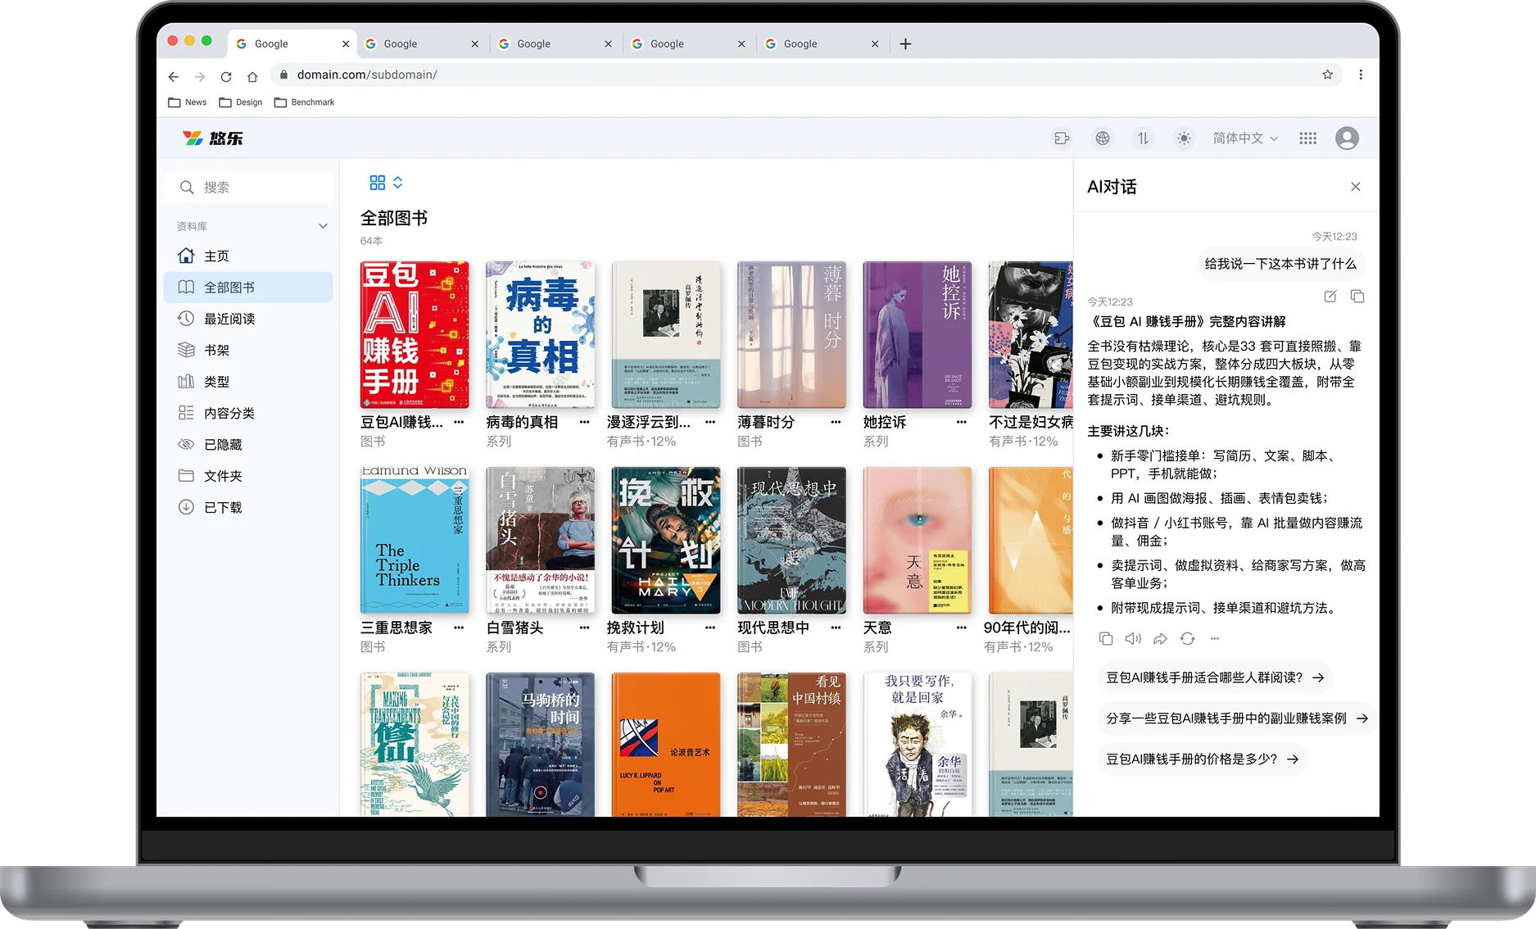Screen dimensions: 1536x929
Task: Open more actions below AI response
Action: click(x=1215, y=639)
